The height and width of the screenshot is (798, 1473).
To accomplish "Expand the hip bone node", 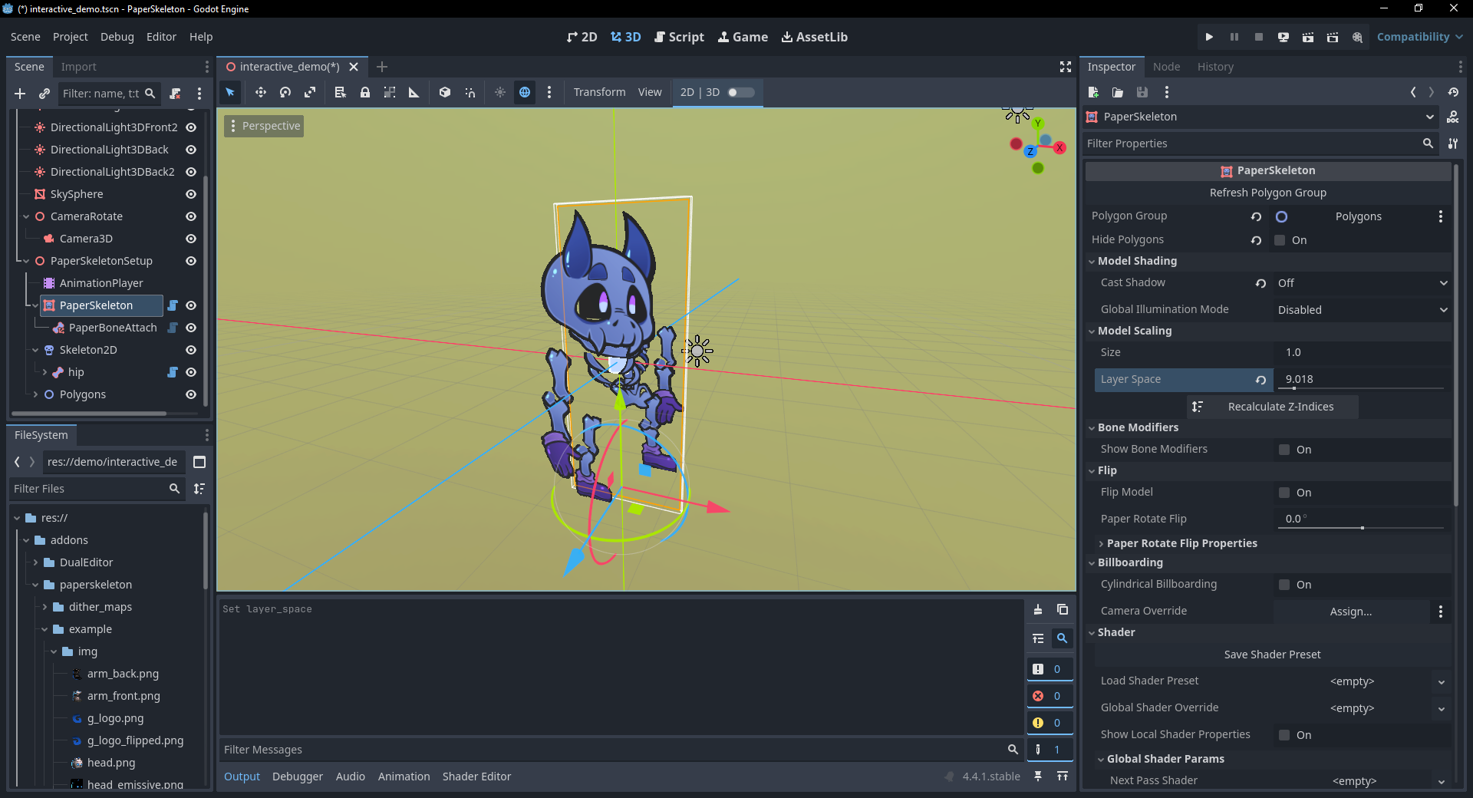I will (x=44, y=372).
